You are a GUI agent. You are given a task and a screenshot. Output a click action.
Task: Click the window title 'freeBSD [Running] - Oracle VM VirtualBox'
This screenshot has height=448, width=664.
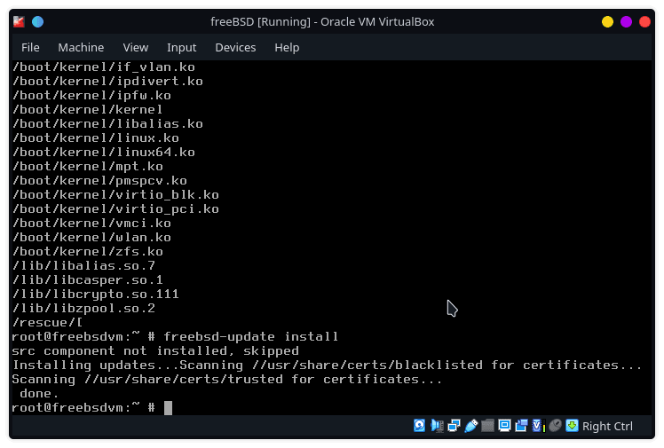point(322,21)
